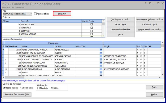Click the Emitir button
This screenshot has height=103, width=166.
pyautogui.click(x=154, y=87)
